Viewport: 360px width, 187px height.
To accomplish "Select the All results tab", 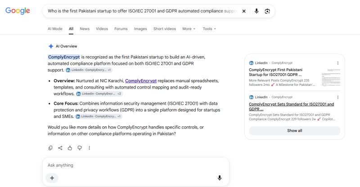I will [x=71, y=29].
